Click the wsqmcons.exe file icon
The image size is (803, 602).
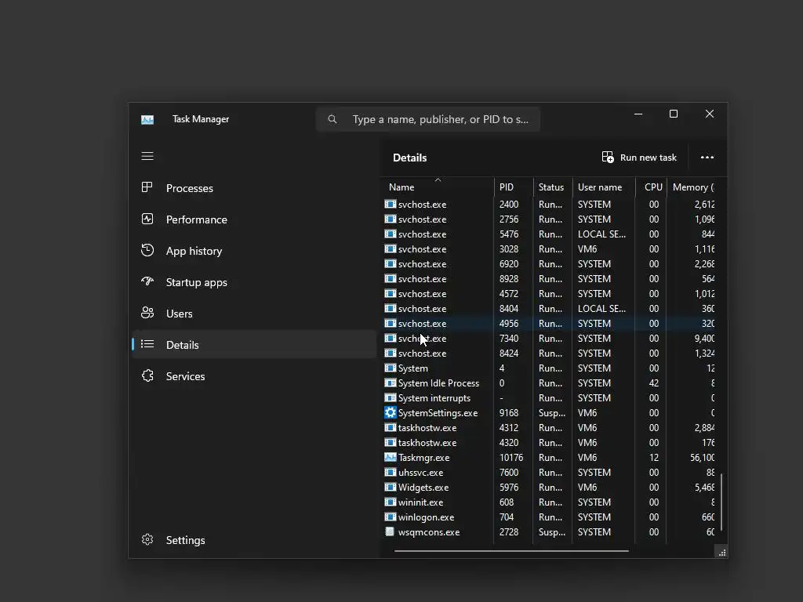390,532
